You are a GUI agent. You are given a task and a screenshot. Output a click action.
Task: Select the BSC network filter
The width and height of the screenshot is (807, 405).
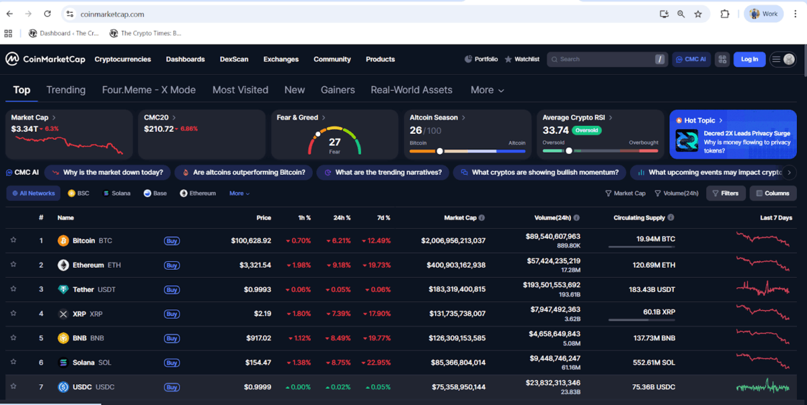pyautogui.click(x=79, y=193)
